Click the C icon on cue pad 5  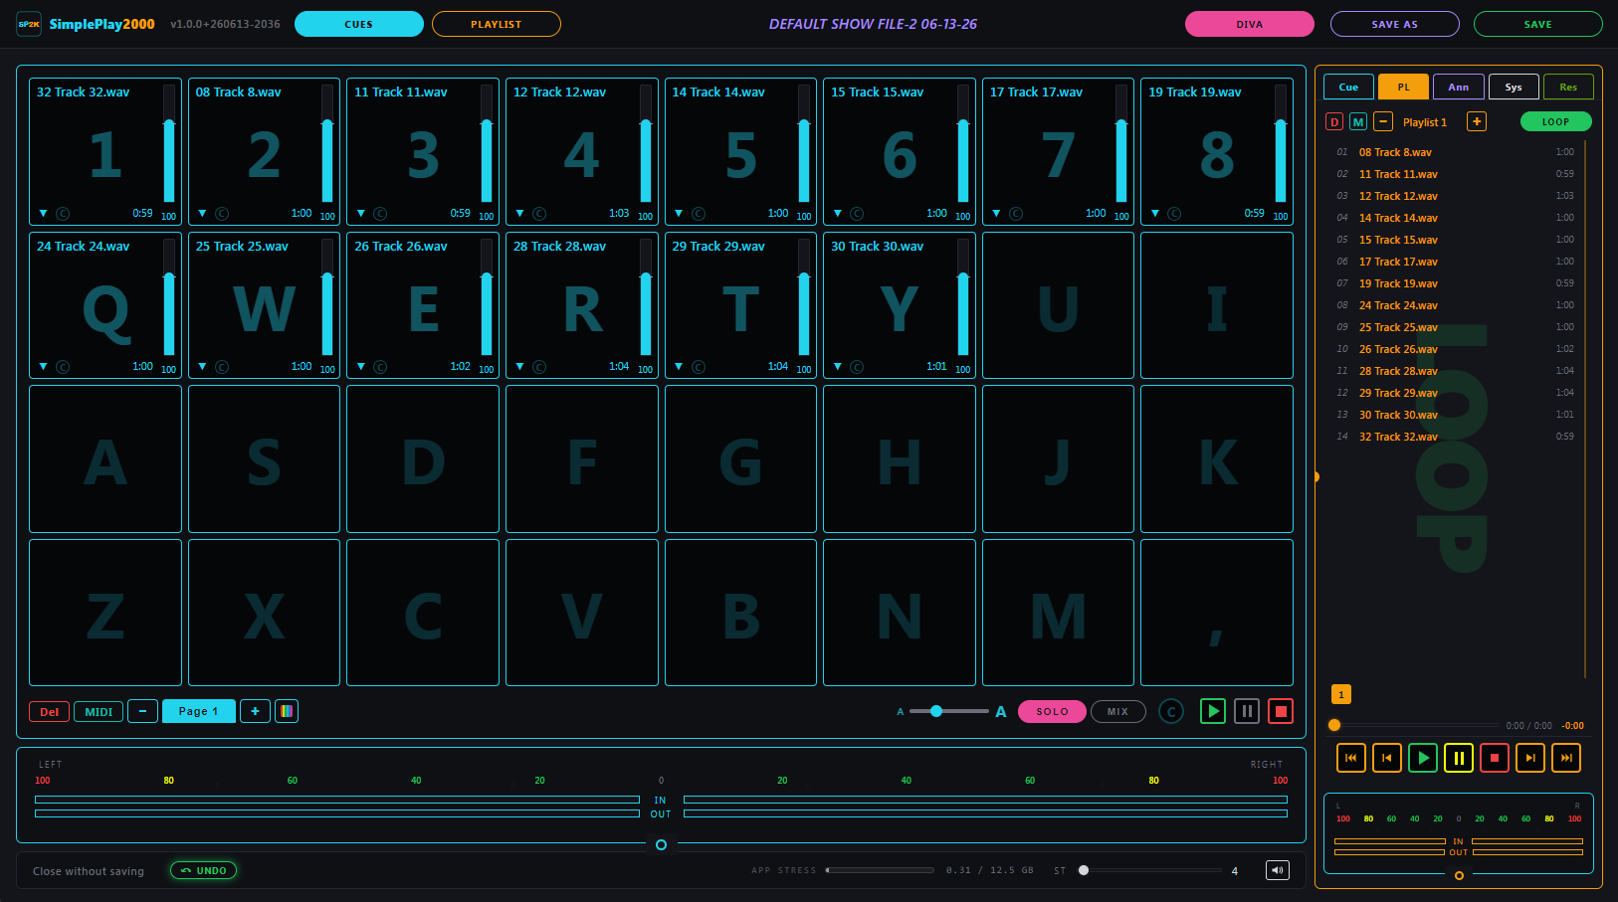point(699,214)
